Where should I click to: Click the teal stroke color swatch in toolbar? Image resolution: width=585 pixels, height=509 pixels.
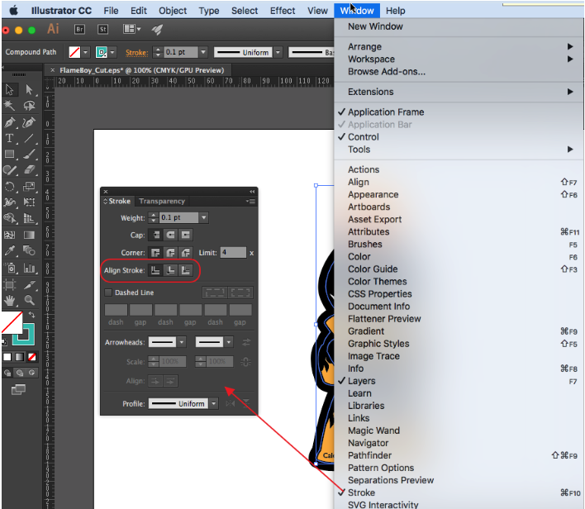tap(24, 335)
